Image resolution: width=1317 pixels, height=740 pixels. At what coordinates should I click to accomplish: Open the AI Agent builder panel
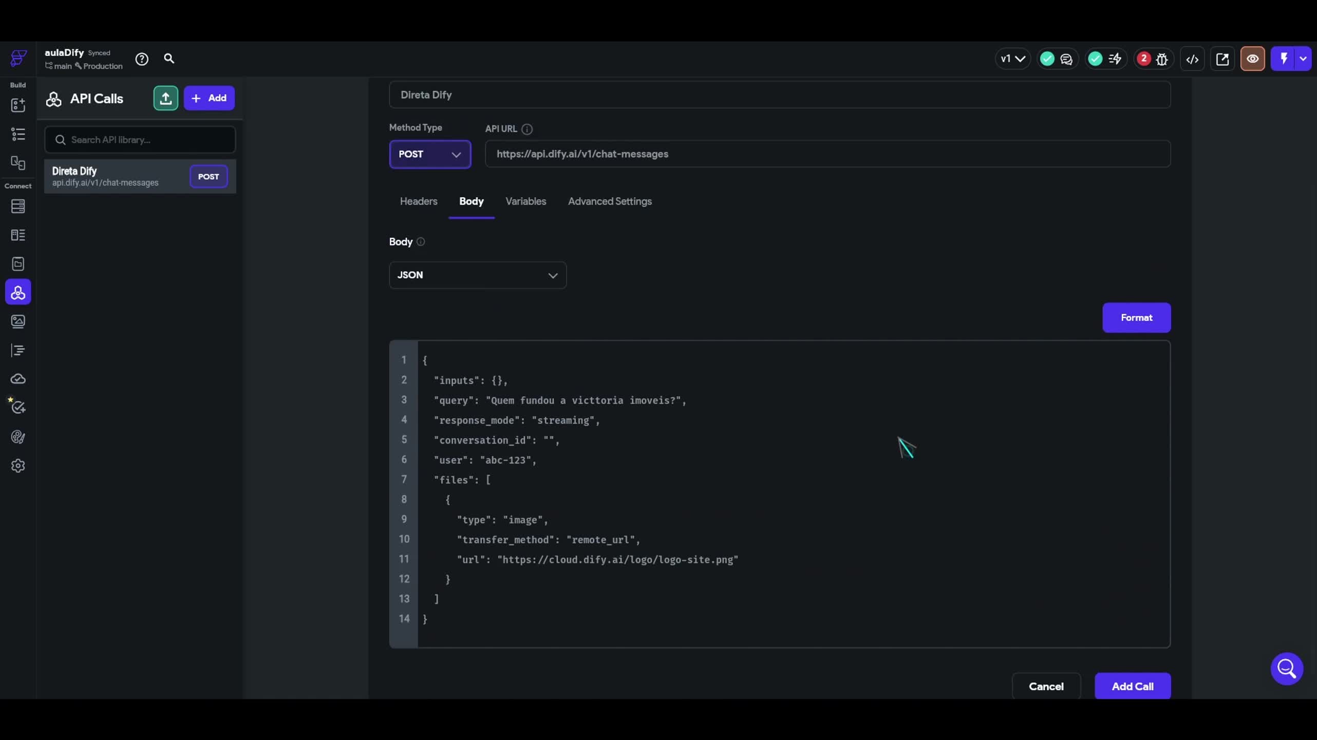click(18, 406)
